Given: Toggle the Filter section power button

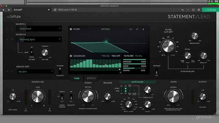Looking at the screenshot, I should 71,29.
